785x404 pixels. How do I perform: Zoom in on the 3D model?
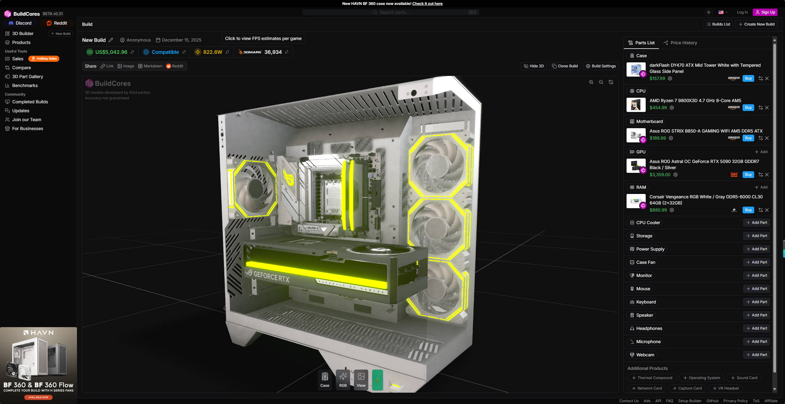(x=591, y=82)
